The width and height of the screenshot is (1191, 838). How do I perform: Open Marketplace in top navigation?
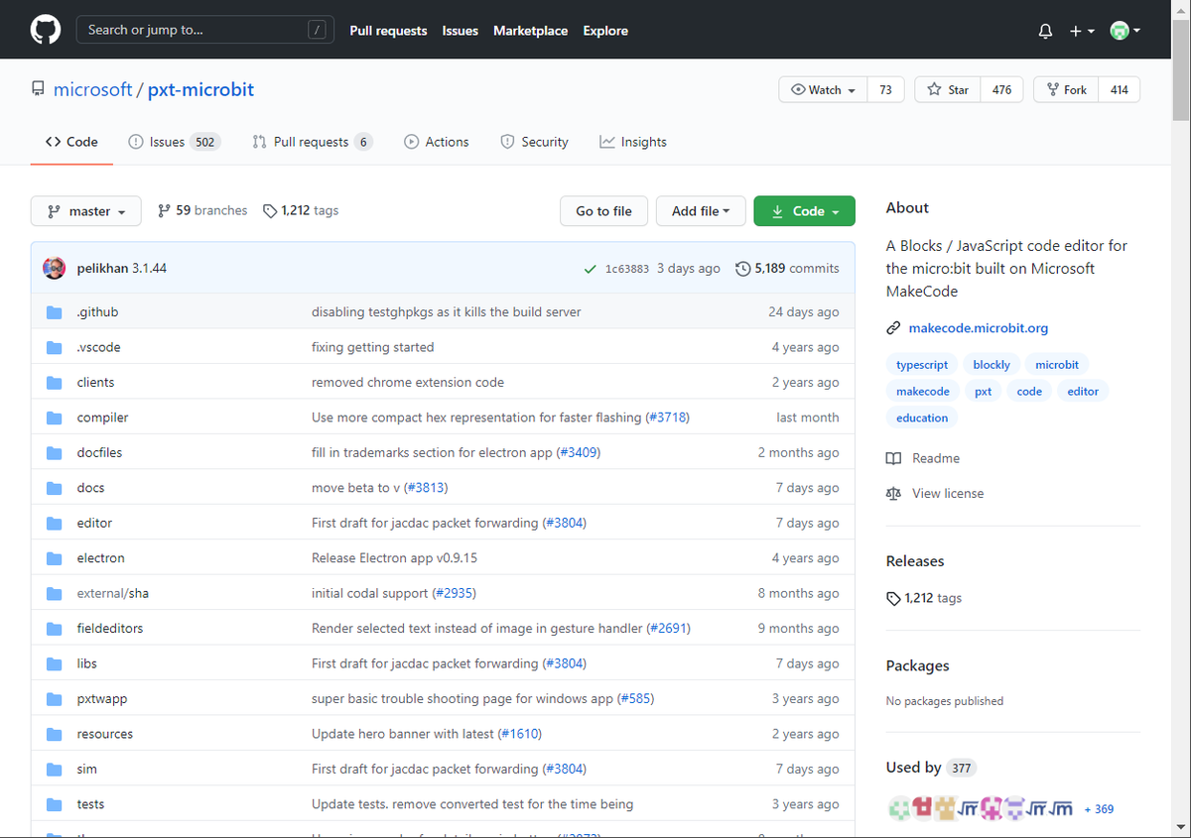531,31
